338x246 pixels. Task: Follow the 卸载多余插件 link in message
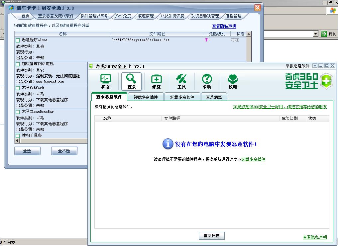[x=254, y=159]
